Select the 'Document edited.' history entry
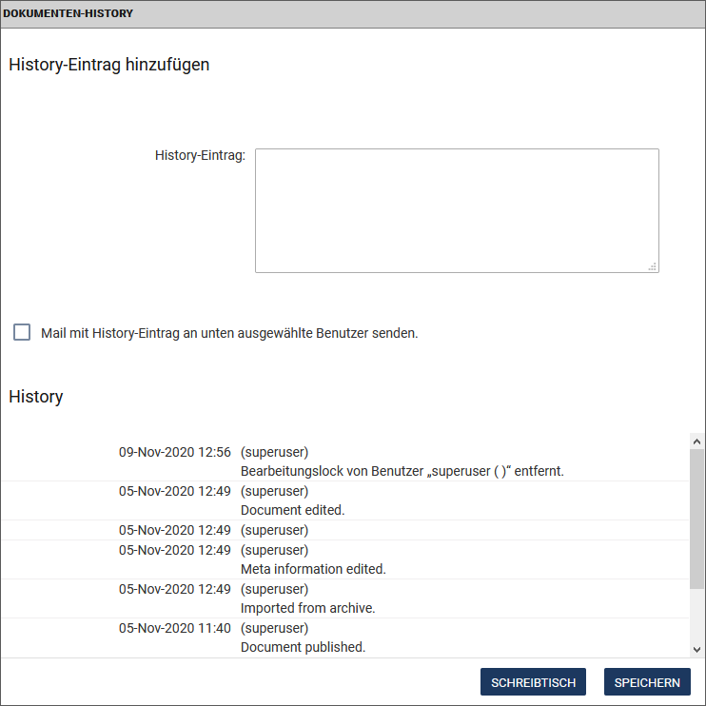This screenshot has width=706, height=706. tap(344, 500)
